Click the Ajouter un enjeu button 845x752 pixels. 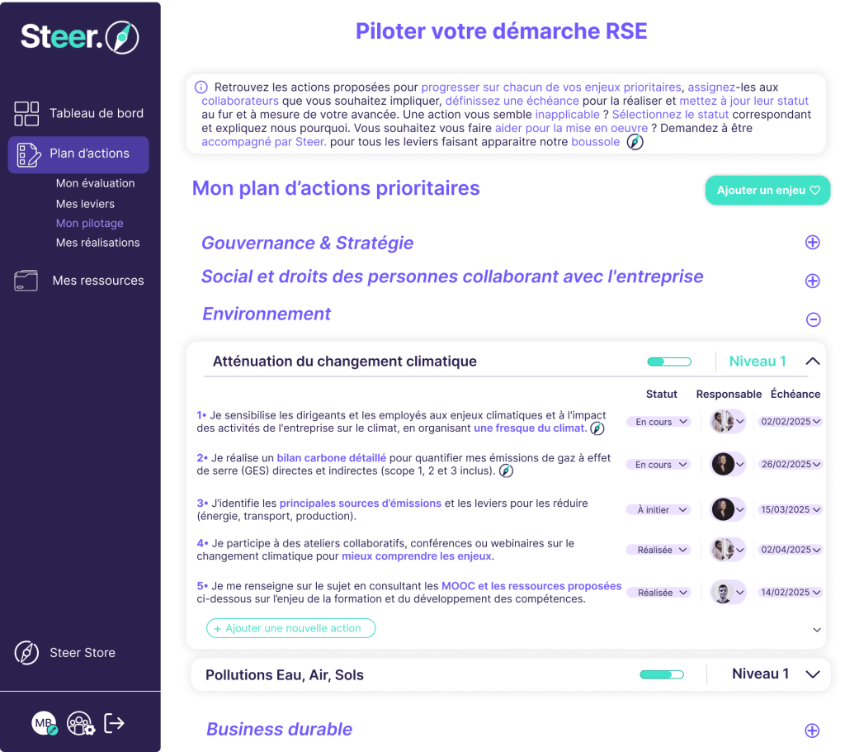767,191
